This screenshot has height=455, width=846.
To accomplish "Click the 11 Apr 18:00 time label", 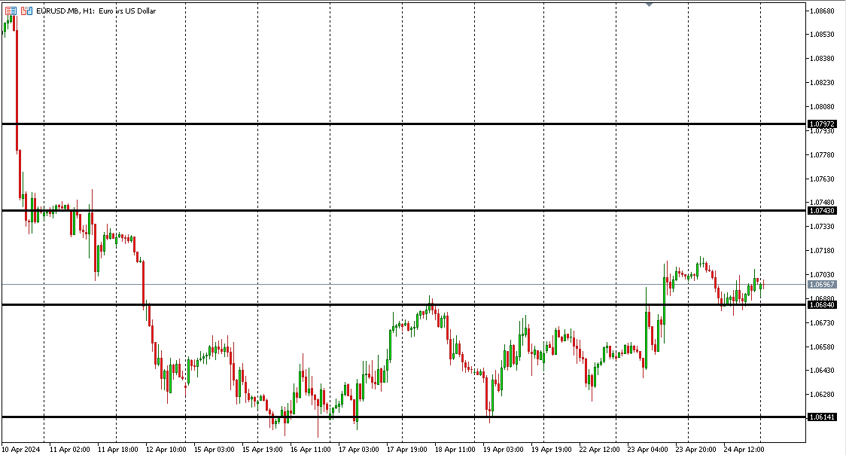I will tap(117, 449).
